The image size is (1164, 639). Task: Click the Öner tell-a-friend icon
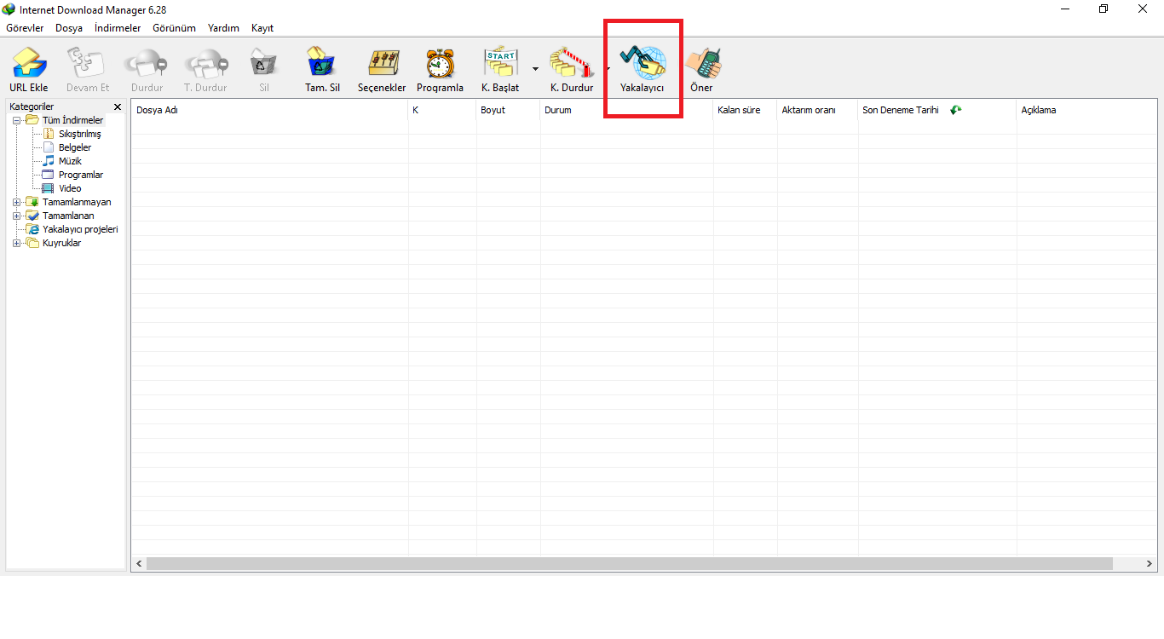(x=702, y=64)
